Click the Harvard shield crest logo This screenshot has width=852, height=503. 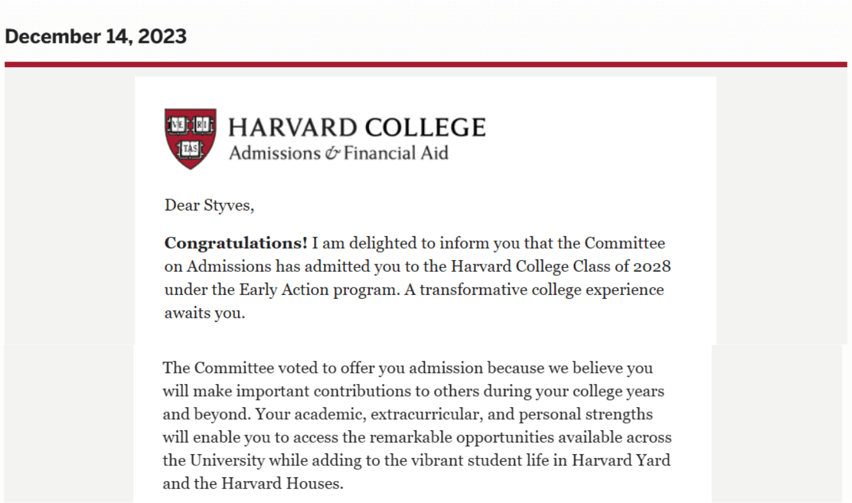pyautogui.click(x=190, y=138)
